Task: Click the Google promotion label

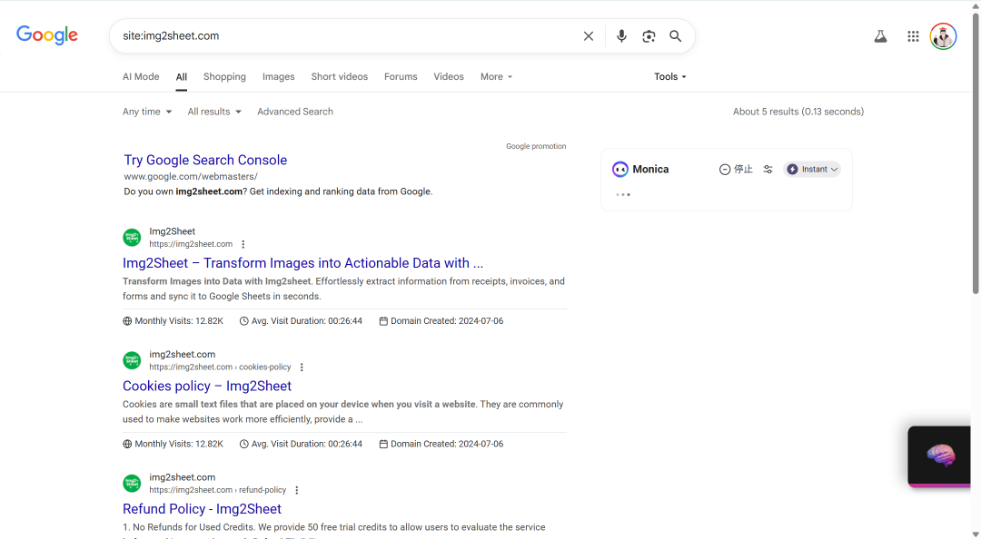Action: tap(536, 146)
